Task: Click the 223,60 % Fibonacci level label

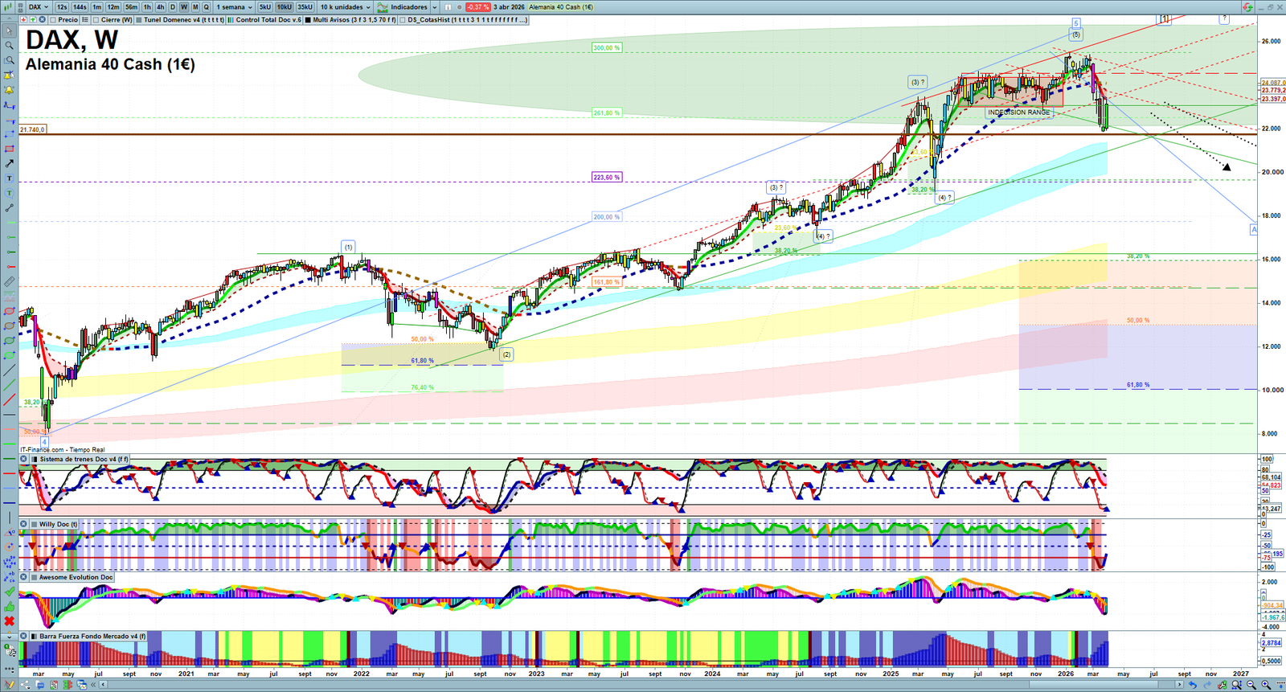Action: click(x=606, y=177)
